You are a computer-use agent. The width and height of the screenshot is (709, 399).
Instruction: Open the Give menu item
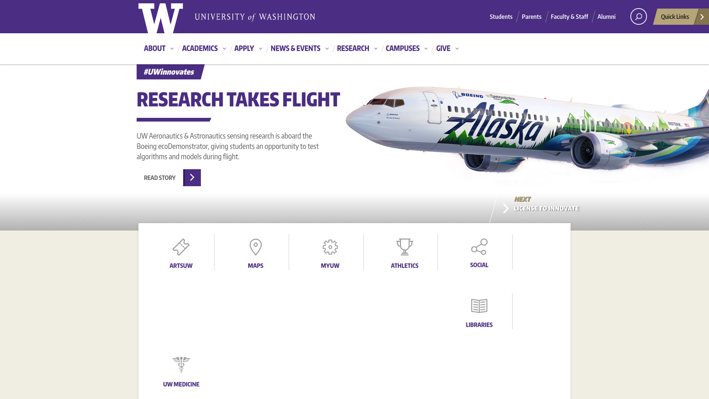443,48
